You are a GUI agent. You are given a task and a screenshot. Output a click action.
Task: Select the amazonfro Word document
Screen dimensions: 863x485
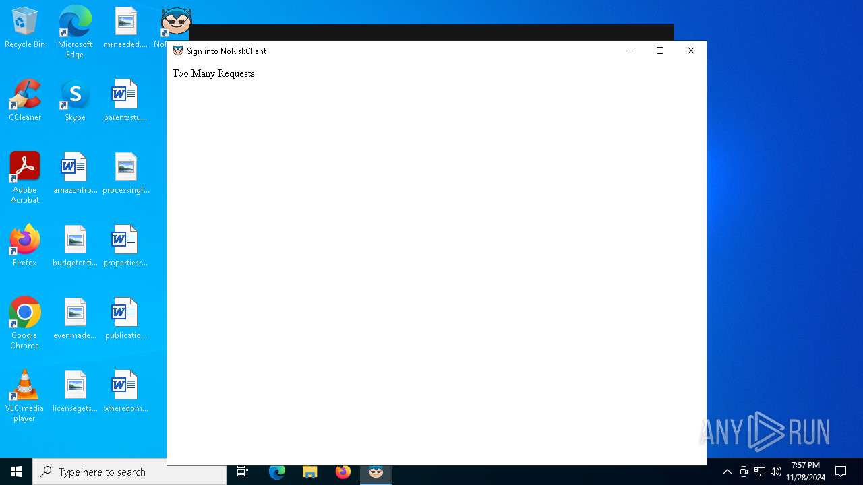coord(75,174)
